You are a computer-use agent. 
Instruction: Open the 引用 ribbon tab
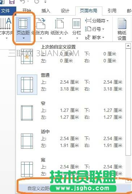pyautogui.click(x=112, y=11)
